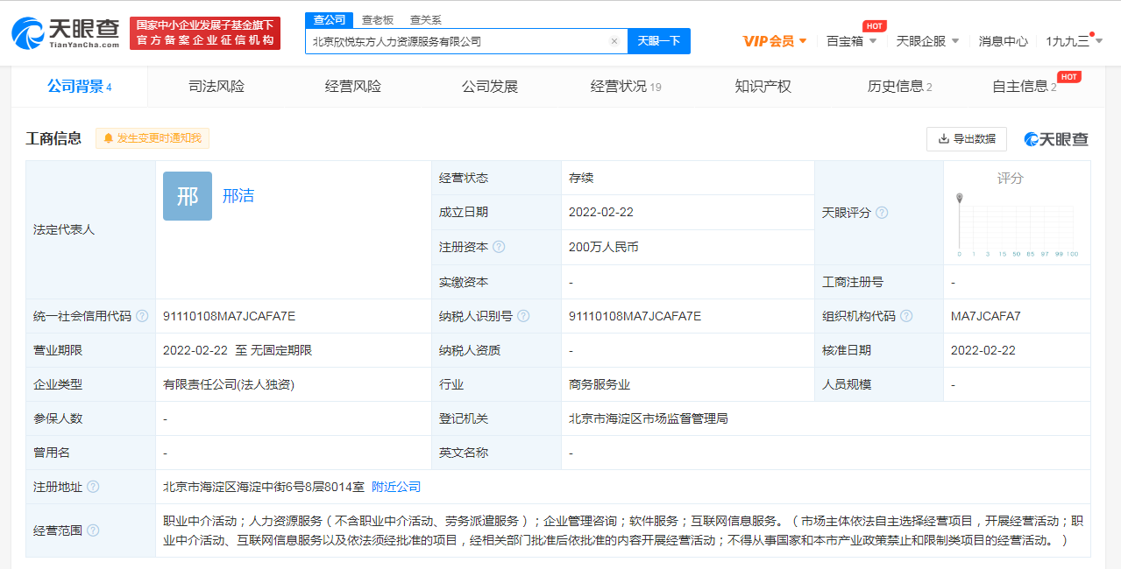The width and height of the screenshot is (1121, 569).
Task: Open the 附近公司 nearby companies link
Action: [x=396, y=487]
